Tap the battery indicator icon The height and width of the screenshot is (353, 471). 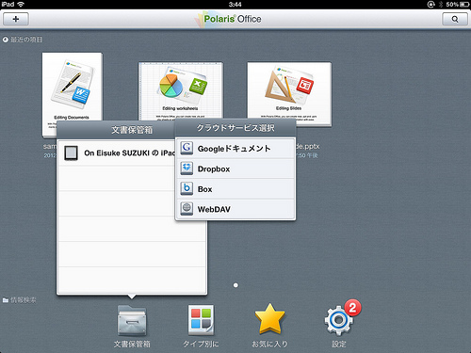click(x=464, y=5)
